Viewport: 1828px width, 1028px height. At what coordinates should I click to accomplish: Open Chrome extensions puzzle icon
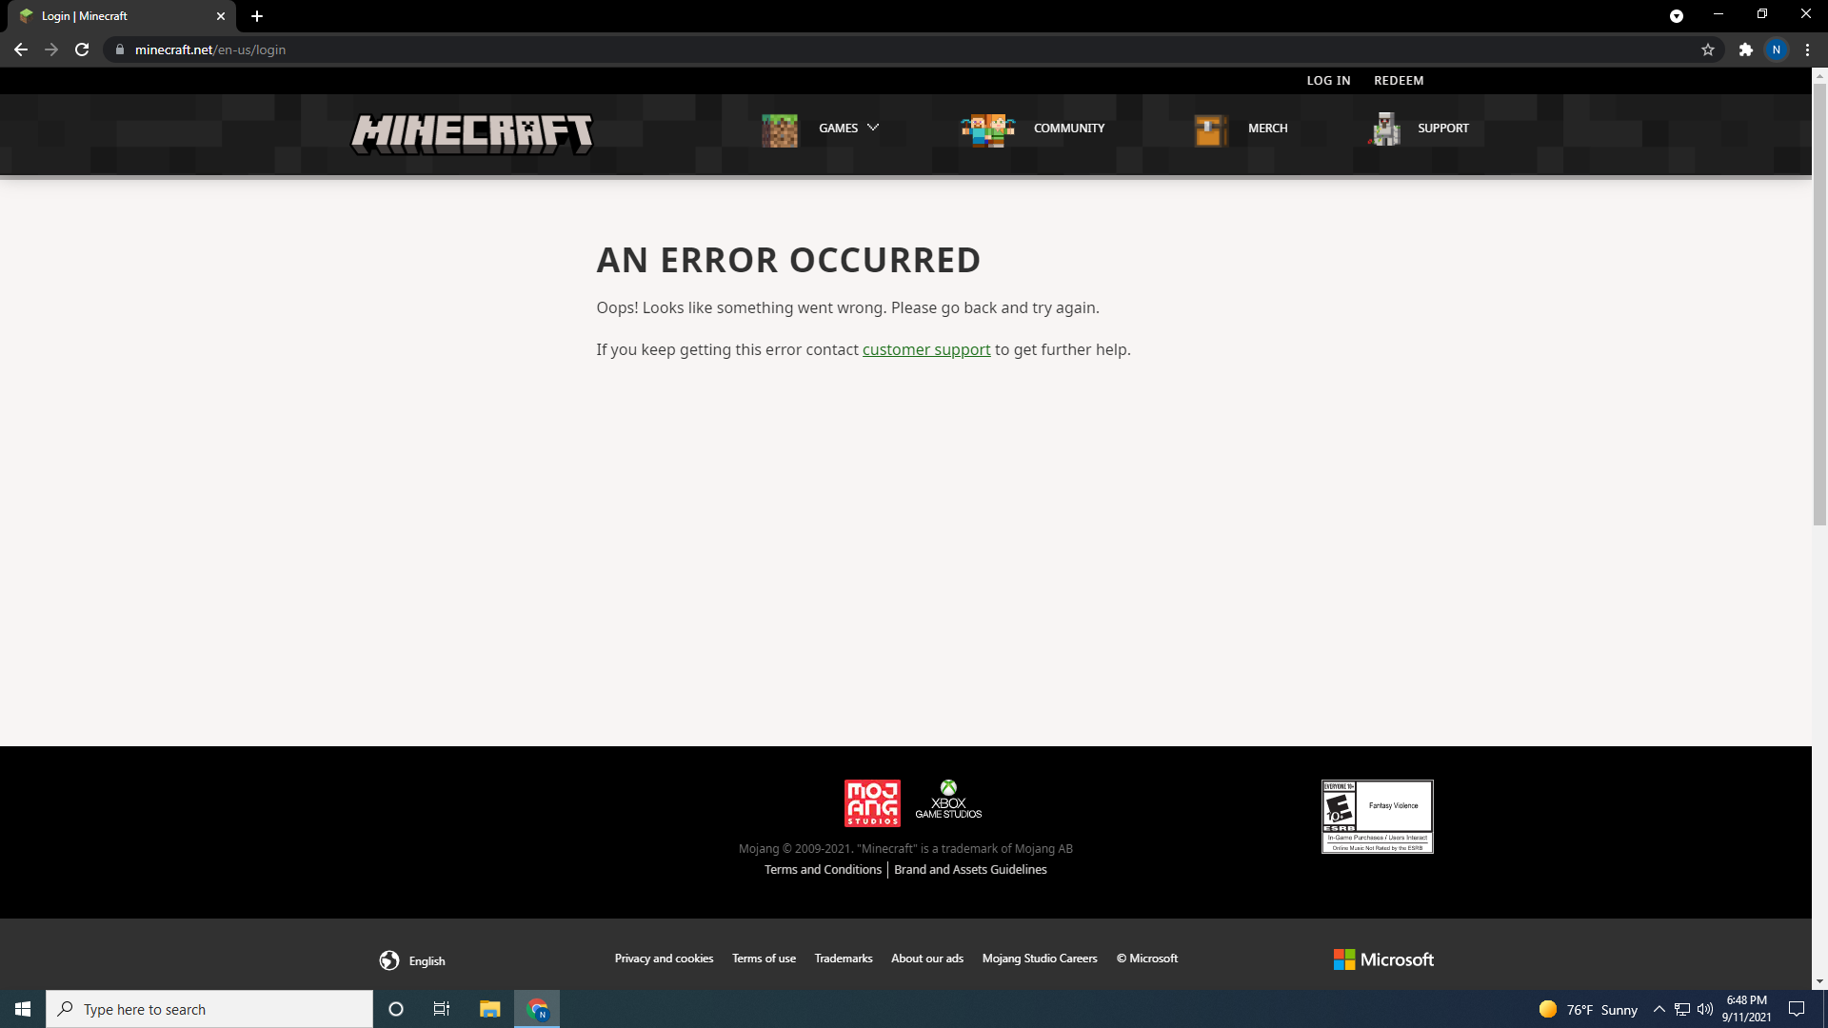click(1745, 49)
